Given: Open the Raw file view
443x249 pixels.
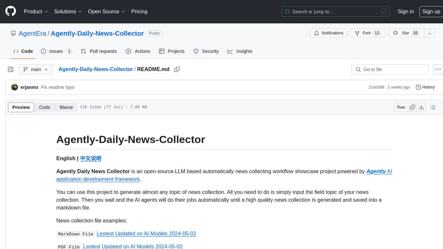Looking at the screenshot, I should coord(401,107).
